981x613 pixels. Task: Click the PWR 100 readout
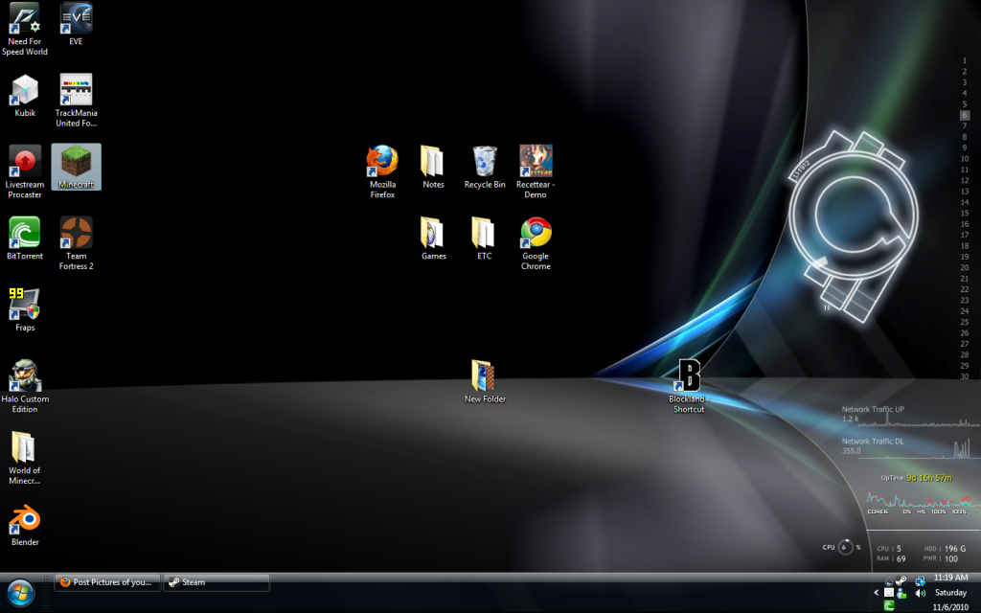click(941, 558)
